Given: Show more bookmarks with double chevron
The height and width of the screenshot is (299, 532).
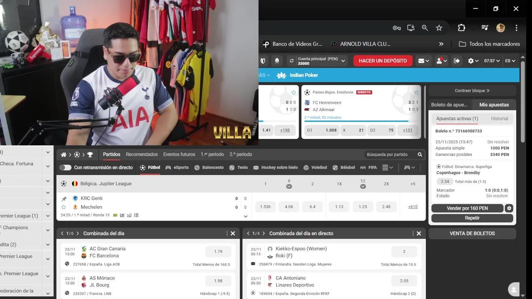Looking at the screenshot, I should tap(441, 44).
